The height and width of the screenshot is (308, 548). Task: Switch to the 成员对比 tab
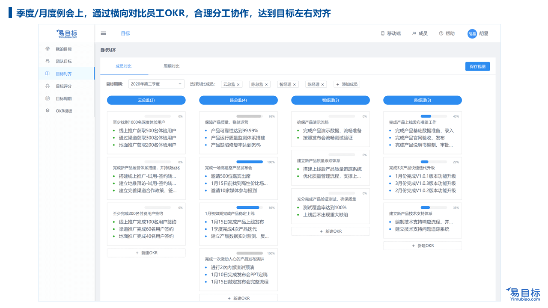pos(124,66)
